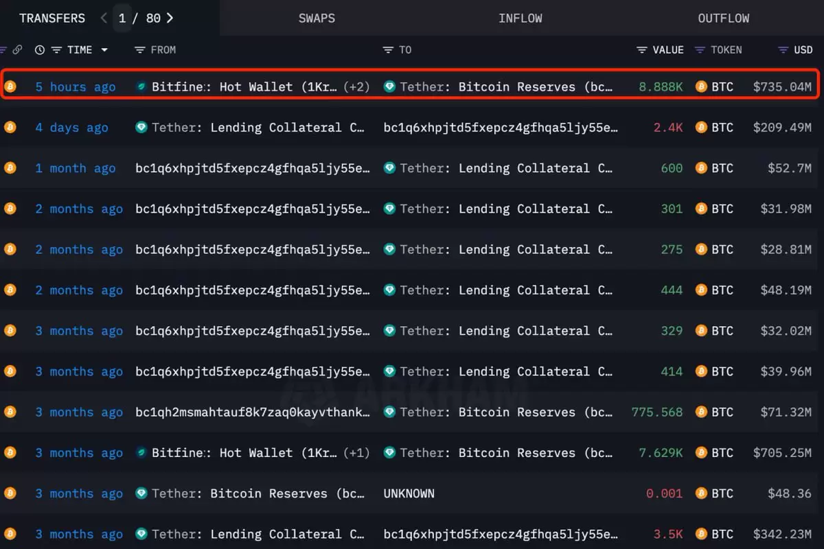824x549 pixels.
Task: Click the TOKEN column filter icon
Action: [700, 50]
